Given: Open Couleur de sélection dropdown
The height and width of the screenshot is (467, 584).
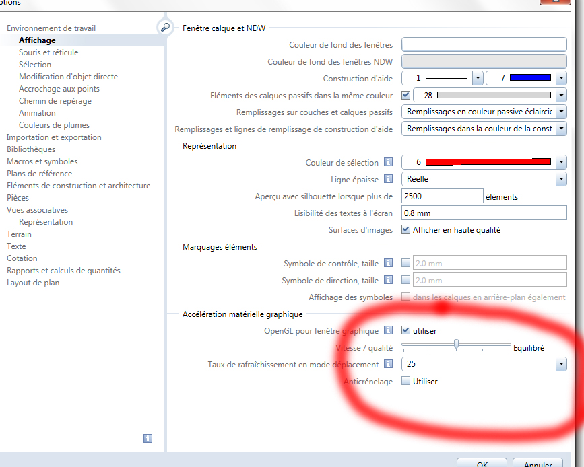Looking at the screenshot, I should 561,162.
